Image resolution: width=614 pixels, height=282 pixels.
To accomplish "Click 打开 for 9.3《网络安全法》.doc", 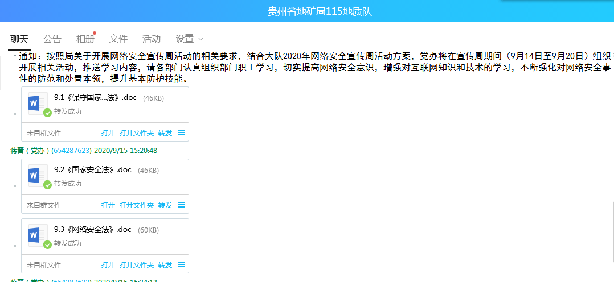I will coord(108,265).
